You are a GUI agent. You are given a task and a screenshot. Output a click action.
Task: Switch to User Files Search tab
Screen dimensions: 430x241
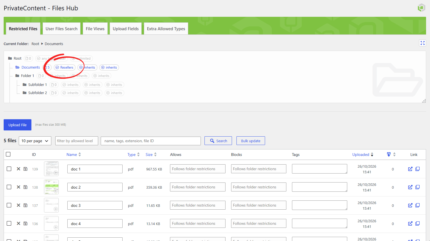point(61,29)
